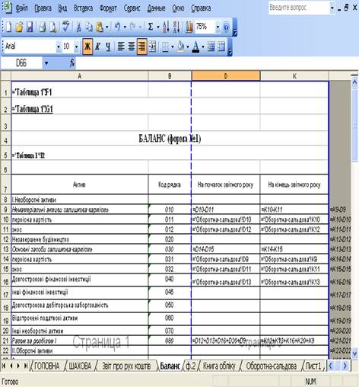Click the Введите вопрос help field
The height and width of the screenshot is (387, 359).
coord(299,8)
